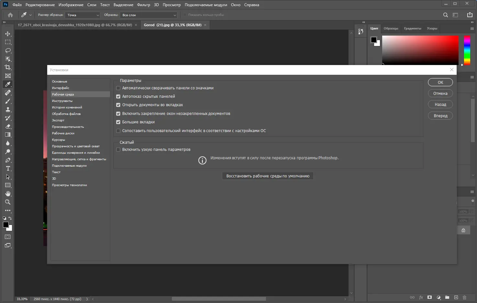The height and width of the screenshot is (303, 477).
Task: Select the Crop tool
Action: [x=8, y=67]
